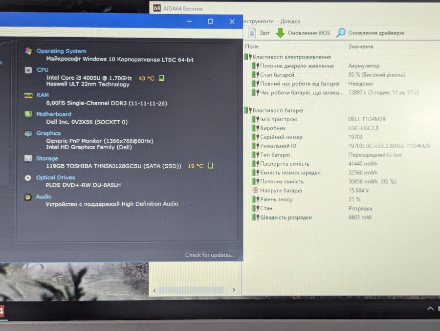The width and height of the screenshot is (440, 331).
Task: Open the Інструменти menu in AIDA64
Action: click(259, 21)
